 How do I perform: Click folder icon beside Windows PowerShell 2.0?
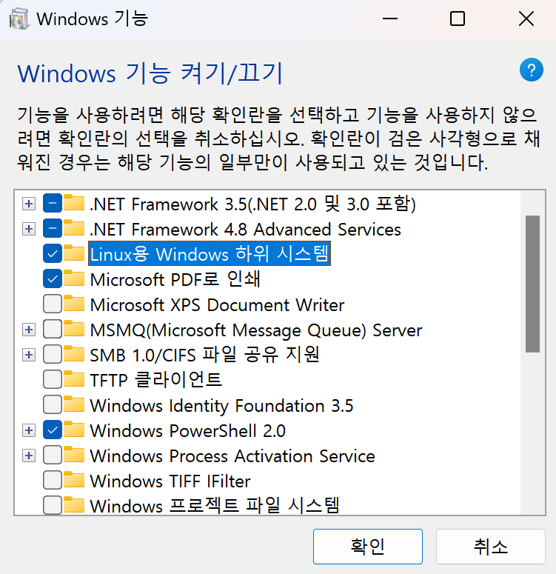pyautogui.click(x=74, y=430)
